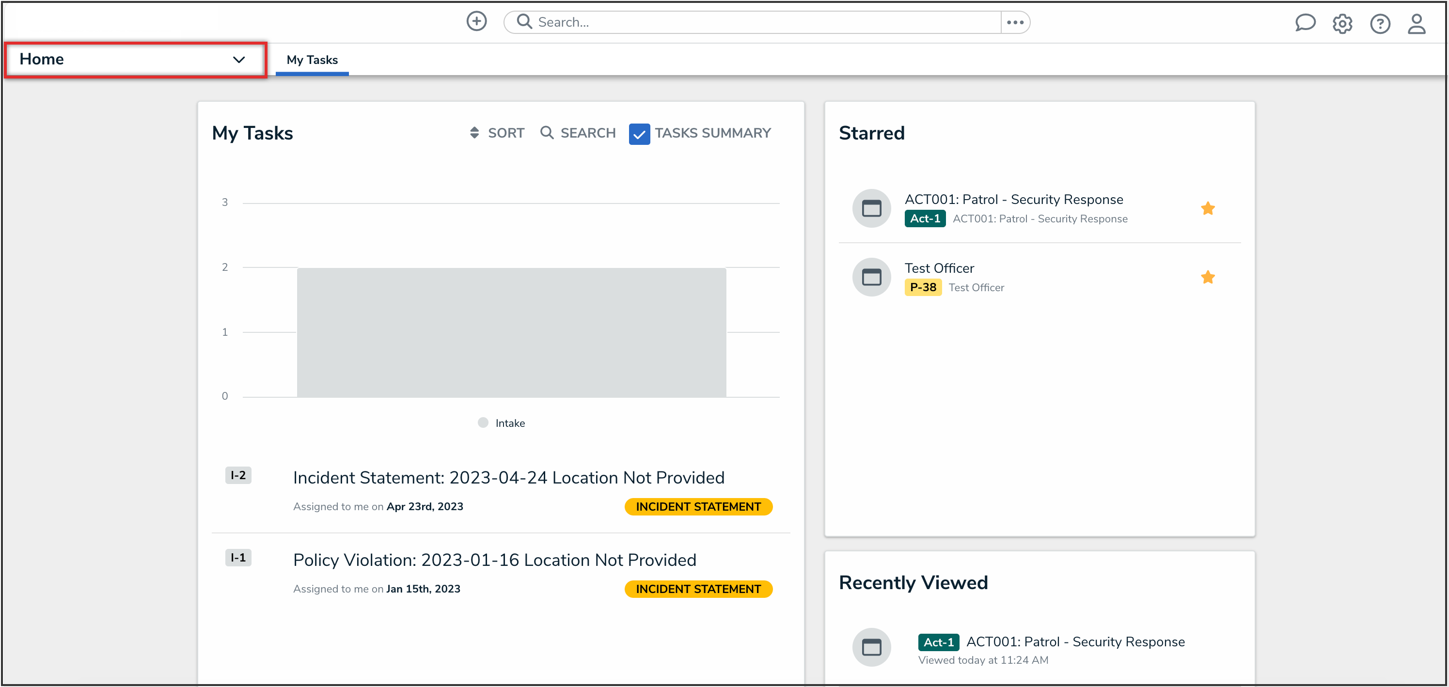Uncheck the Tasks Summary checkbox
The image size is (1449, 687).
tap(639, 134)
